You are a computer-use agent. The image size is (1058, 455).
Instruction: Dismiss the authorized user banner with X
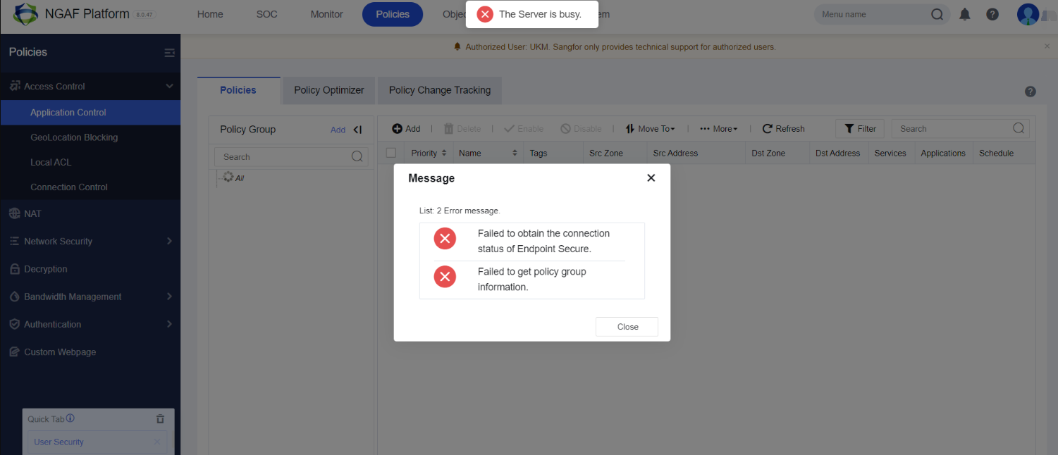(1047, 46)
